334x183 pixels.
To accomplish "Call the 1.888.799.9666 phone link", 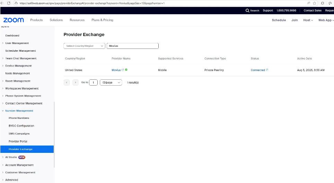I will (x=286, y=10).
